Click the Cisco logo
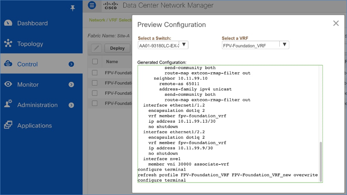This screenshot has height=195, width=347. pyautogui.click(x=111, y=5)
